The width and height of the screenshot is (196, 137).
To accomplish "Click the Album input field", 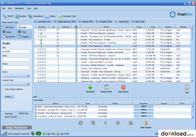I will (16, 68).
